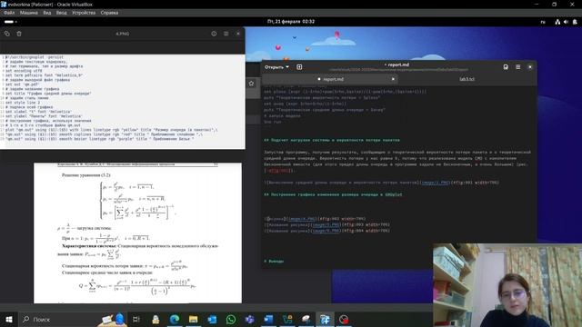Open image properties info icon in viewer
The image size is (582, 327).
click(214, 34)
